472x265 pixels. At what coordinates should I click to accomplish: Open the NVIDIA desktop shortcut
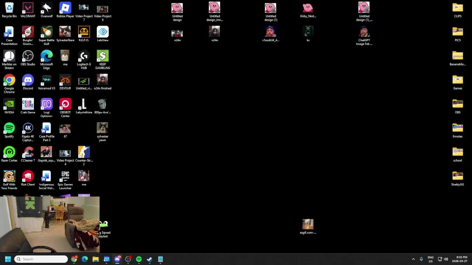click(x=9, y=106)
